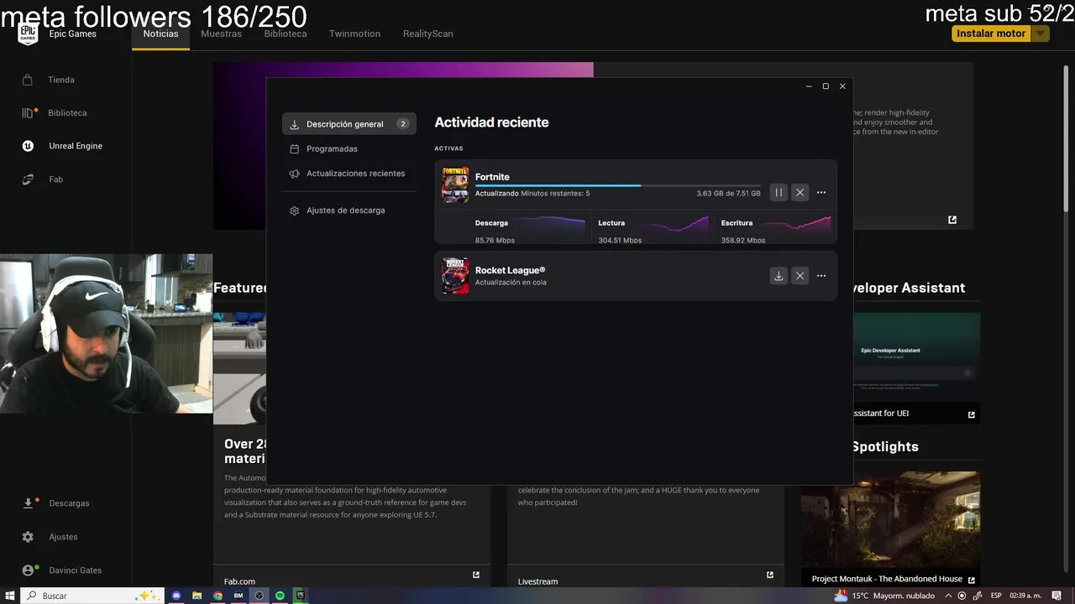
Task: Switch to the Muestras tab
Action: point(221,34)
